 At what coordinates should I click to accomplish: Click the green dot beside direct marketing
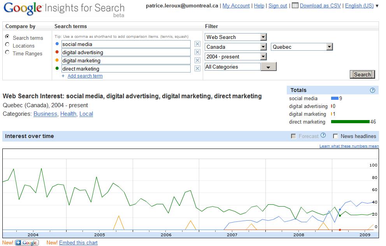click(x=57, y=68)
